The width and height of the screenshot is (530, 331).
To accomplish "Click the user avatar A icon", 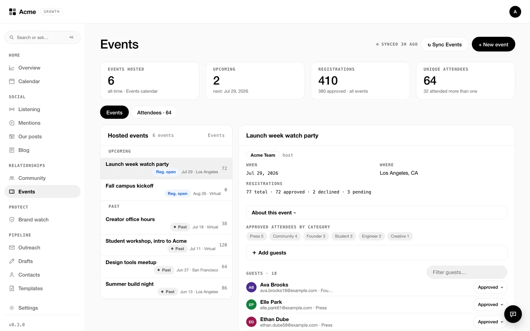I will click(515, 12).
